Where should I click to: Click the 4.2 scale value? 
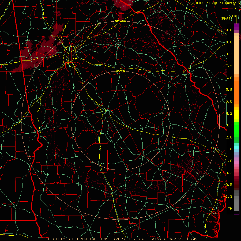[x=229, y=114]
